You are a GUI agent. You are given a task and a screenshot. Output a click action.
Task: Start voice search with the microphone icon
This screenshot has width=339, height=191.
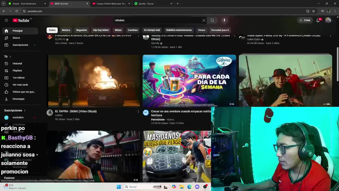(224, 20)
